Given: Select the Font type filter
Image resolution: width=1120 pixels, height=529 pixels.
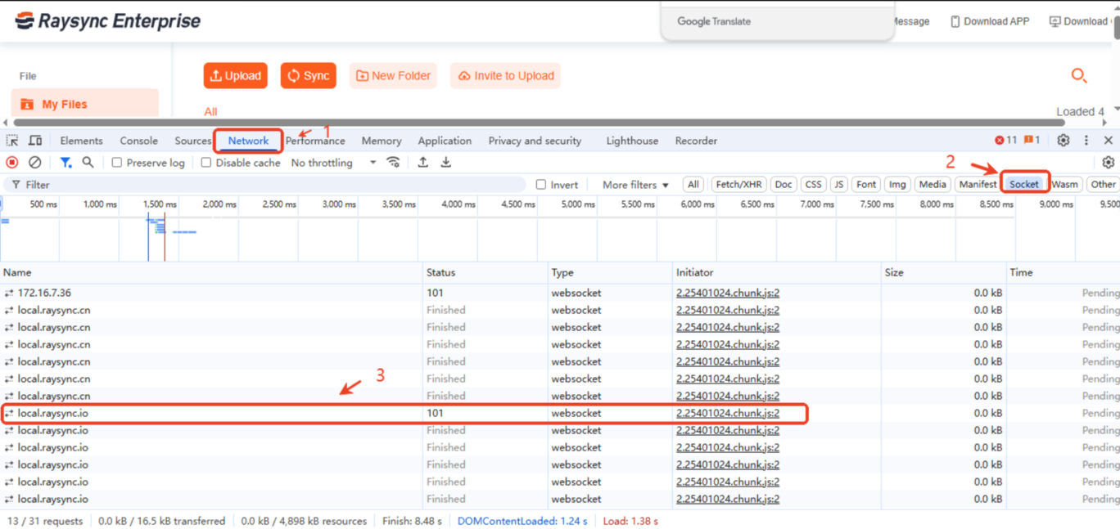Looking at the screenshot, I should pos(866,185).
